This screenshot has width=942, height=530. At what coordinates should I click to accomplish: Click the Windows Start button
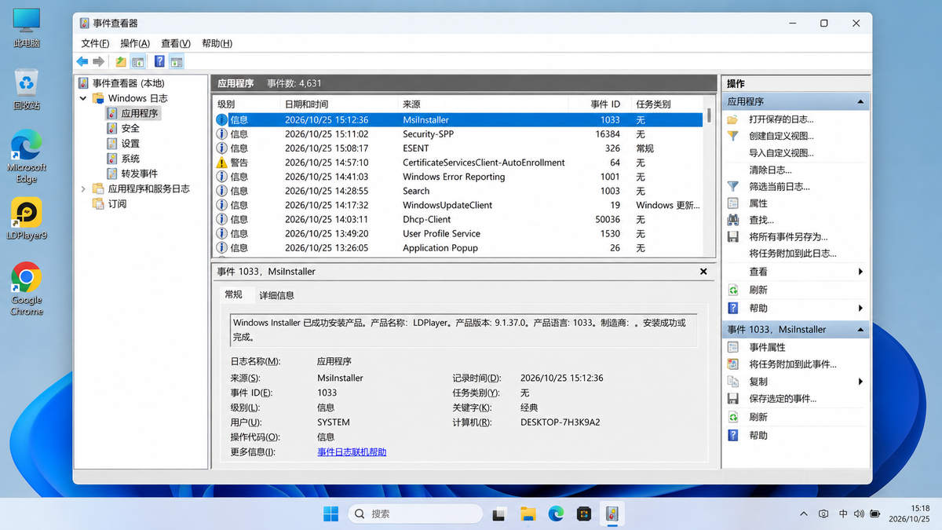tap(331, 514)
